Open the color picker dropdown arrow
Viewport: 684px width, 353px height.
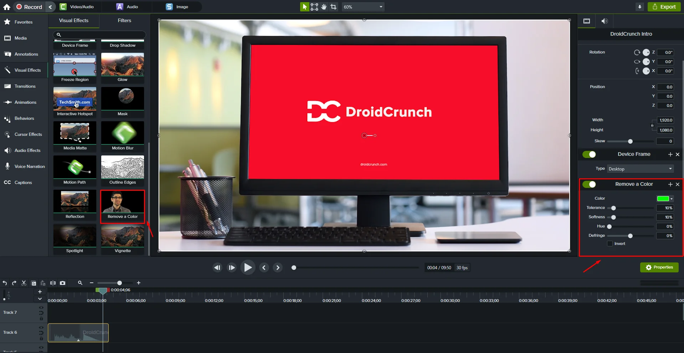(x=672, y=199)
